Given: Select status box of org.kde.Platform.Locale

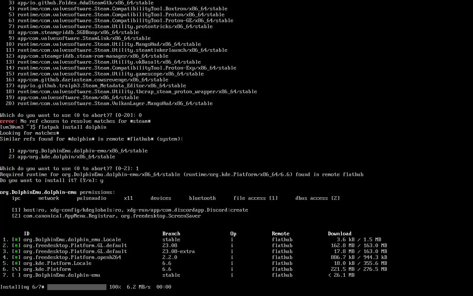Looking at the screenshot, I should pyautogui.click(x=16, y=263).
